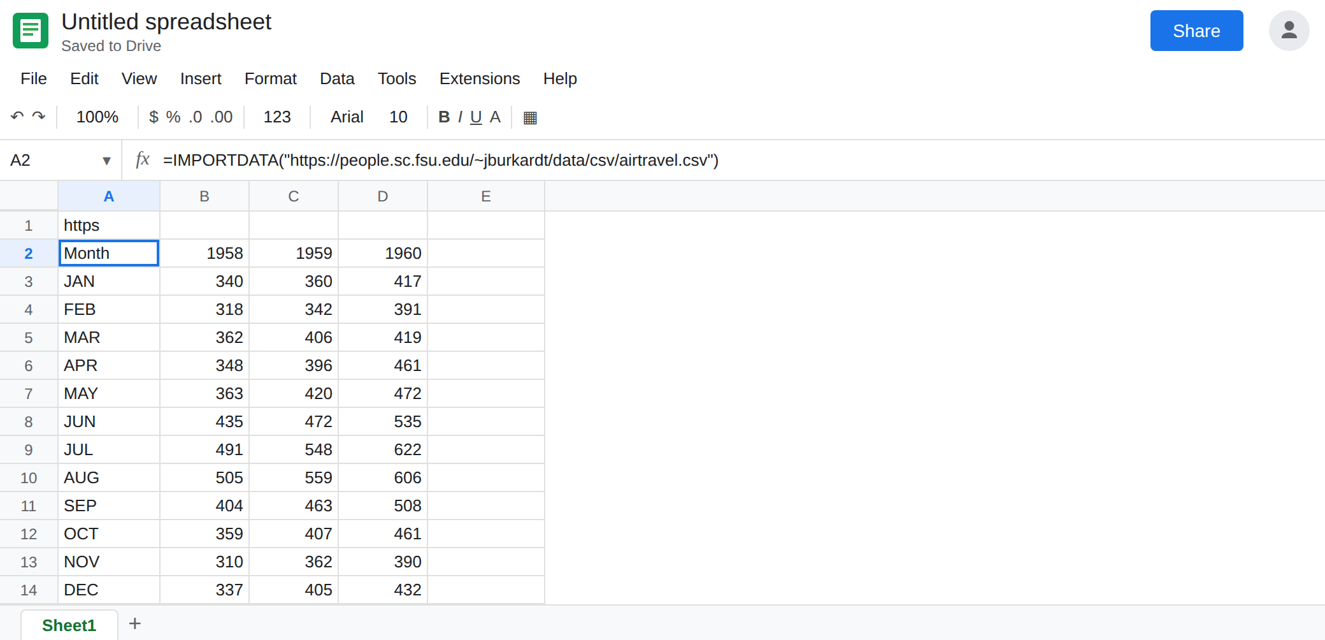Open the text color A picker
This screenshot has height=640, width=1325.
point(495,117)
